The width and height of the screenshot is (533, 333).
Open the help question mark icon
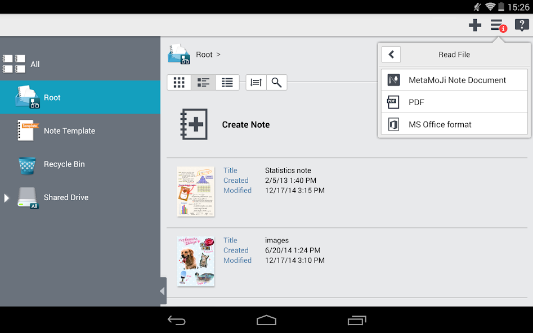pyautogui.click(x=522, y=25)
